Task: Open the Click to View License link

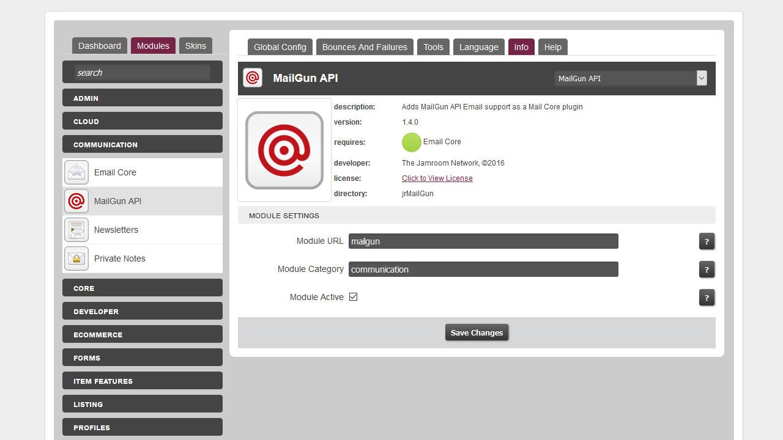Action: [x=437, y=178]
